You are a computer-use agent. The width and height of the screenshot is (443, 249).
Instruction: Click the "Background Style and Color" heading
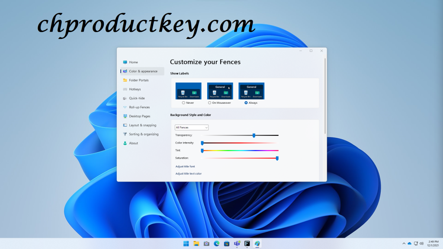pos(190,115)
